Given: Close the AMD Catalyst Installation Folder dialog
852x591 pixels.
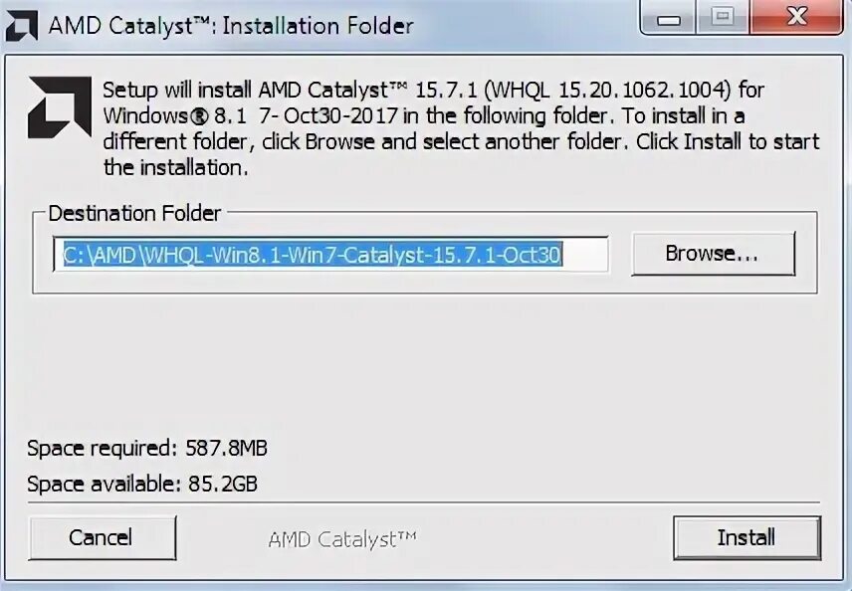Looking at the screenshot, I should (796, 17).
